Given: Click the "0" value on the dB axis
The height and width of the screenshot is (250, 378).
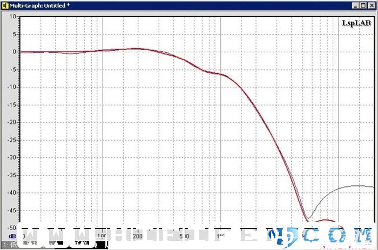Looking at the screenshot, I should tap(15, 52).
